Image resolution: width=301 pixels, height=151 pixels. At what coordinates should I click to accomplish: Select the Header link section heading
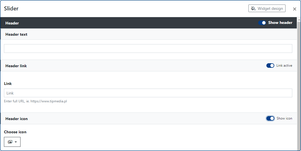click(16, 66)
